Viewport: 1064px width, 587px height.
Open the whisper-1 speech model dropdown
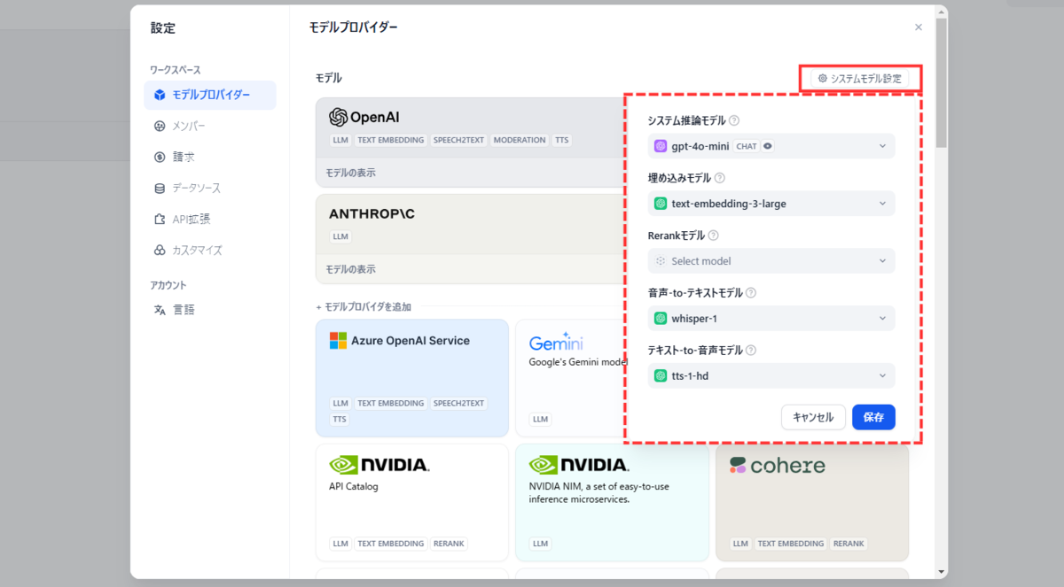(771, 318)
